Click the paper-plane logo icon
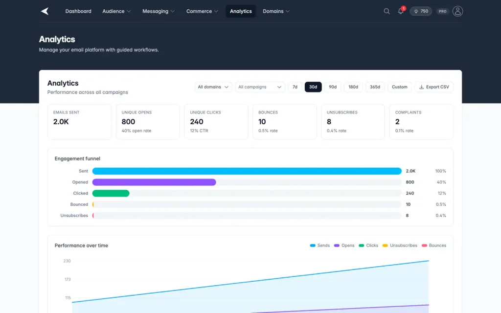Image resolution: width=501 pixels, height=313 pixels. (x=45, y=11)
